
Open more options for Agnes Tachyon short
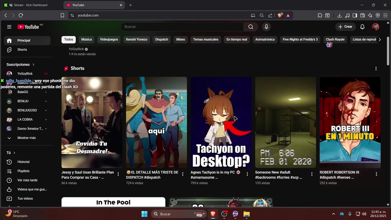pos(247,174)
